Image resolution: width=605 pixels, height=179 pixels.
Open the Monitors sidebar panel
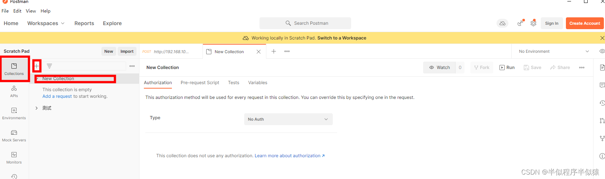14,158
